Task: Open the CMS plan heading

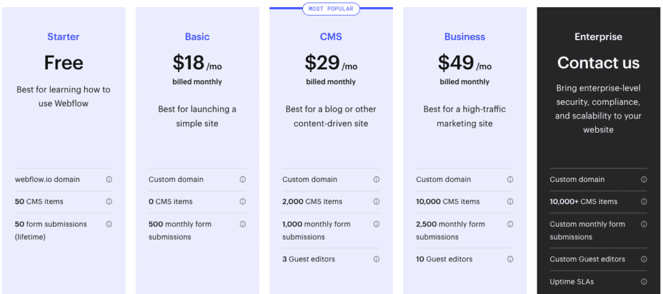Action: 331,37
